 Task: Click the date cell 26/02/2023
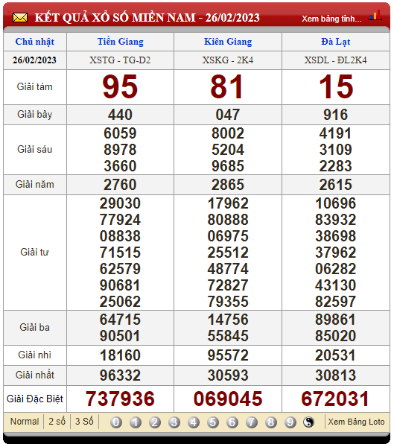pyautogui.click(x=34, y=60)
